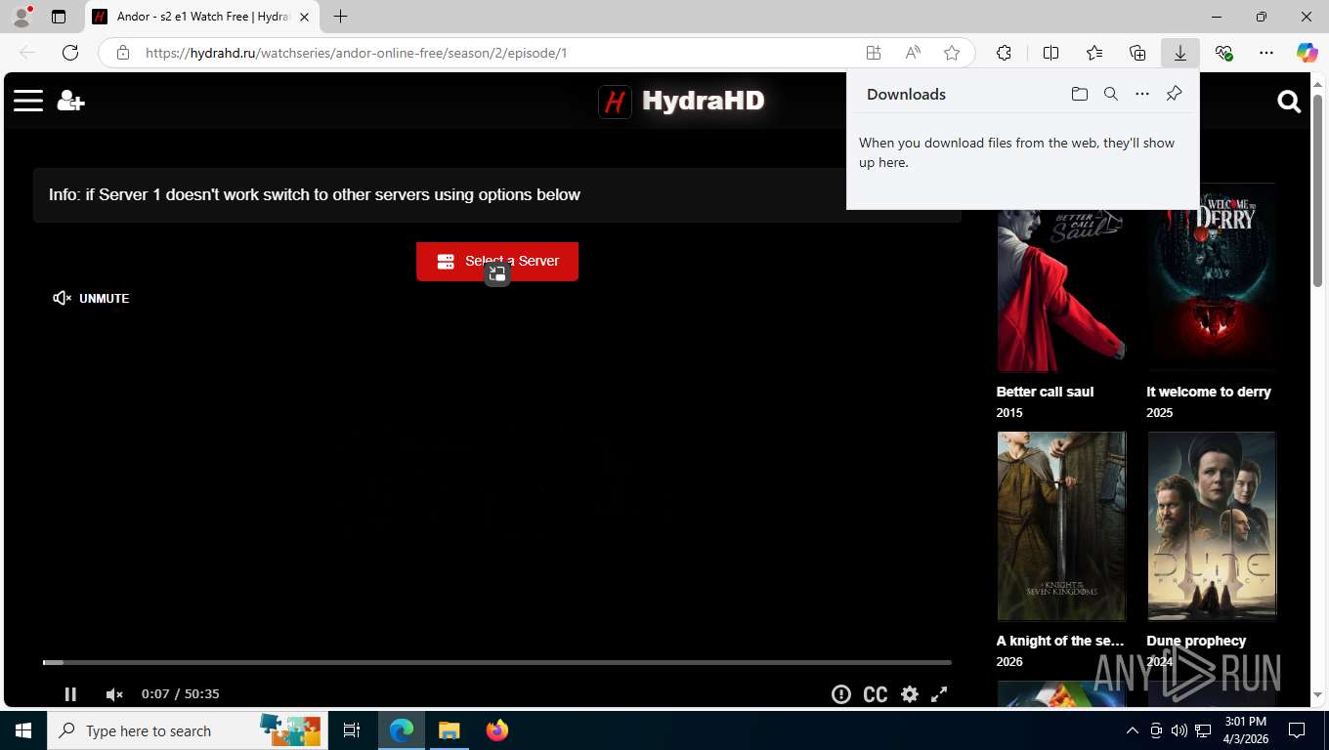Click Better call saul title link
This screenshot has width=1329, height=750.
pos(1045,392)
